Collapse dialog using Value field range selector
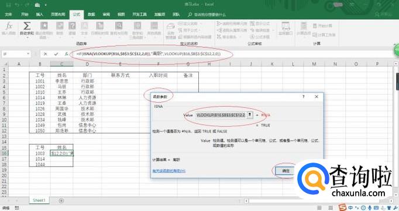Viewport: 399px width, 211px height. point(250,115)
